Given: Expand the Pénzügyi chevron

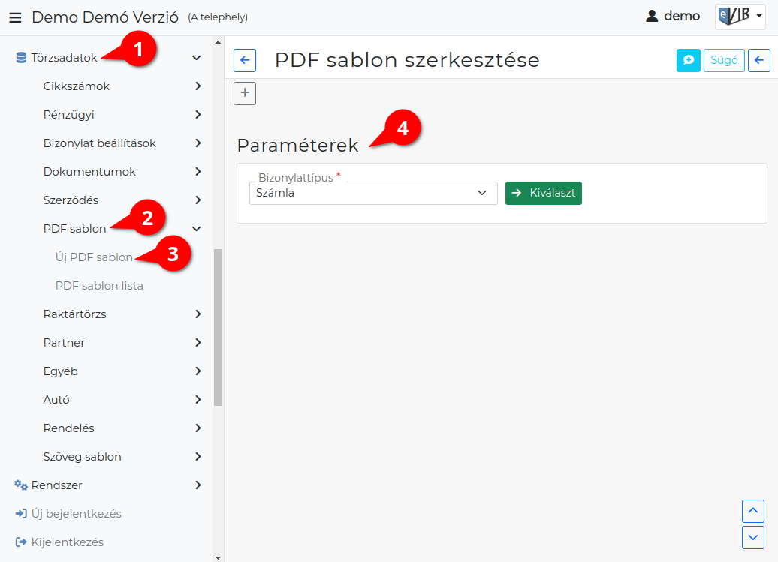Looking at the screenshot, I should (x=198, y=115).
